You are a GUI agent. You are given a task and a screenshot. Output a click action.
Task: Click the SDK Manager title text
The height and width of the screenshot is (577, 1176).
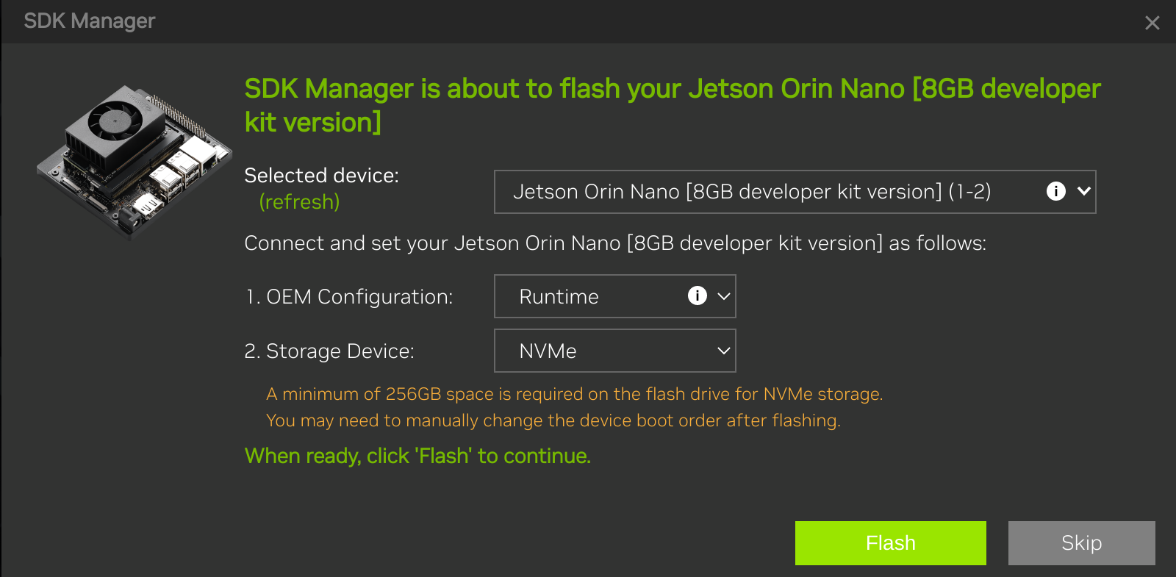88,21
